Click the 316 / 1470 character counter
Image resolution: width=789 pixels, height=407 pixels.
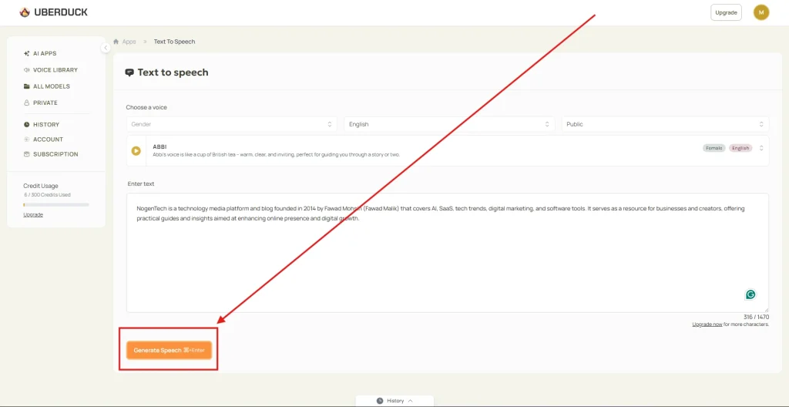pyautogui.click(x=756, y=317)
